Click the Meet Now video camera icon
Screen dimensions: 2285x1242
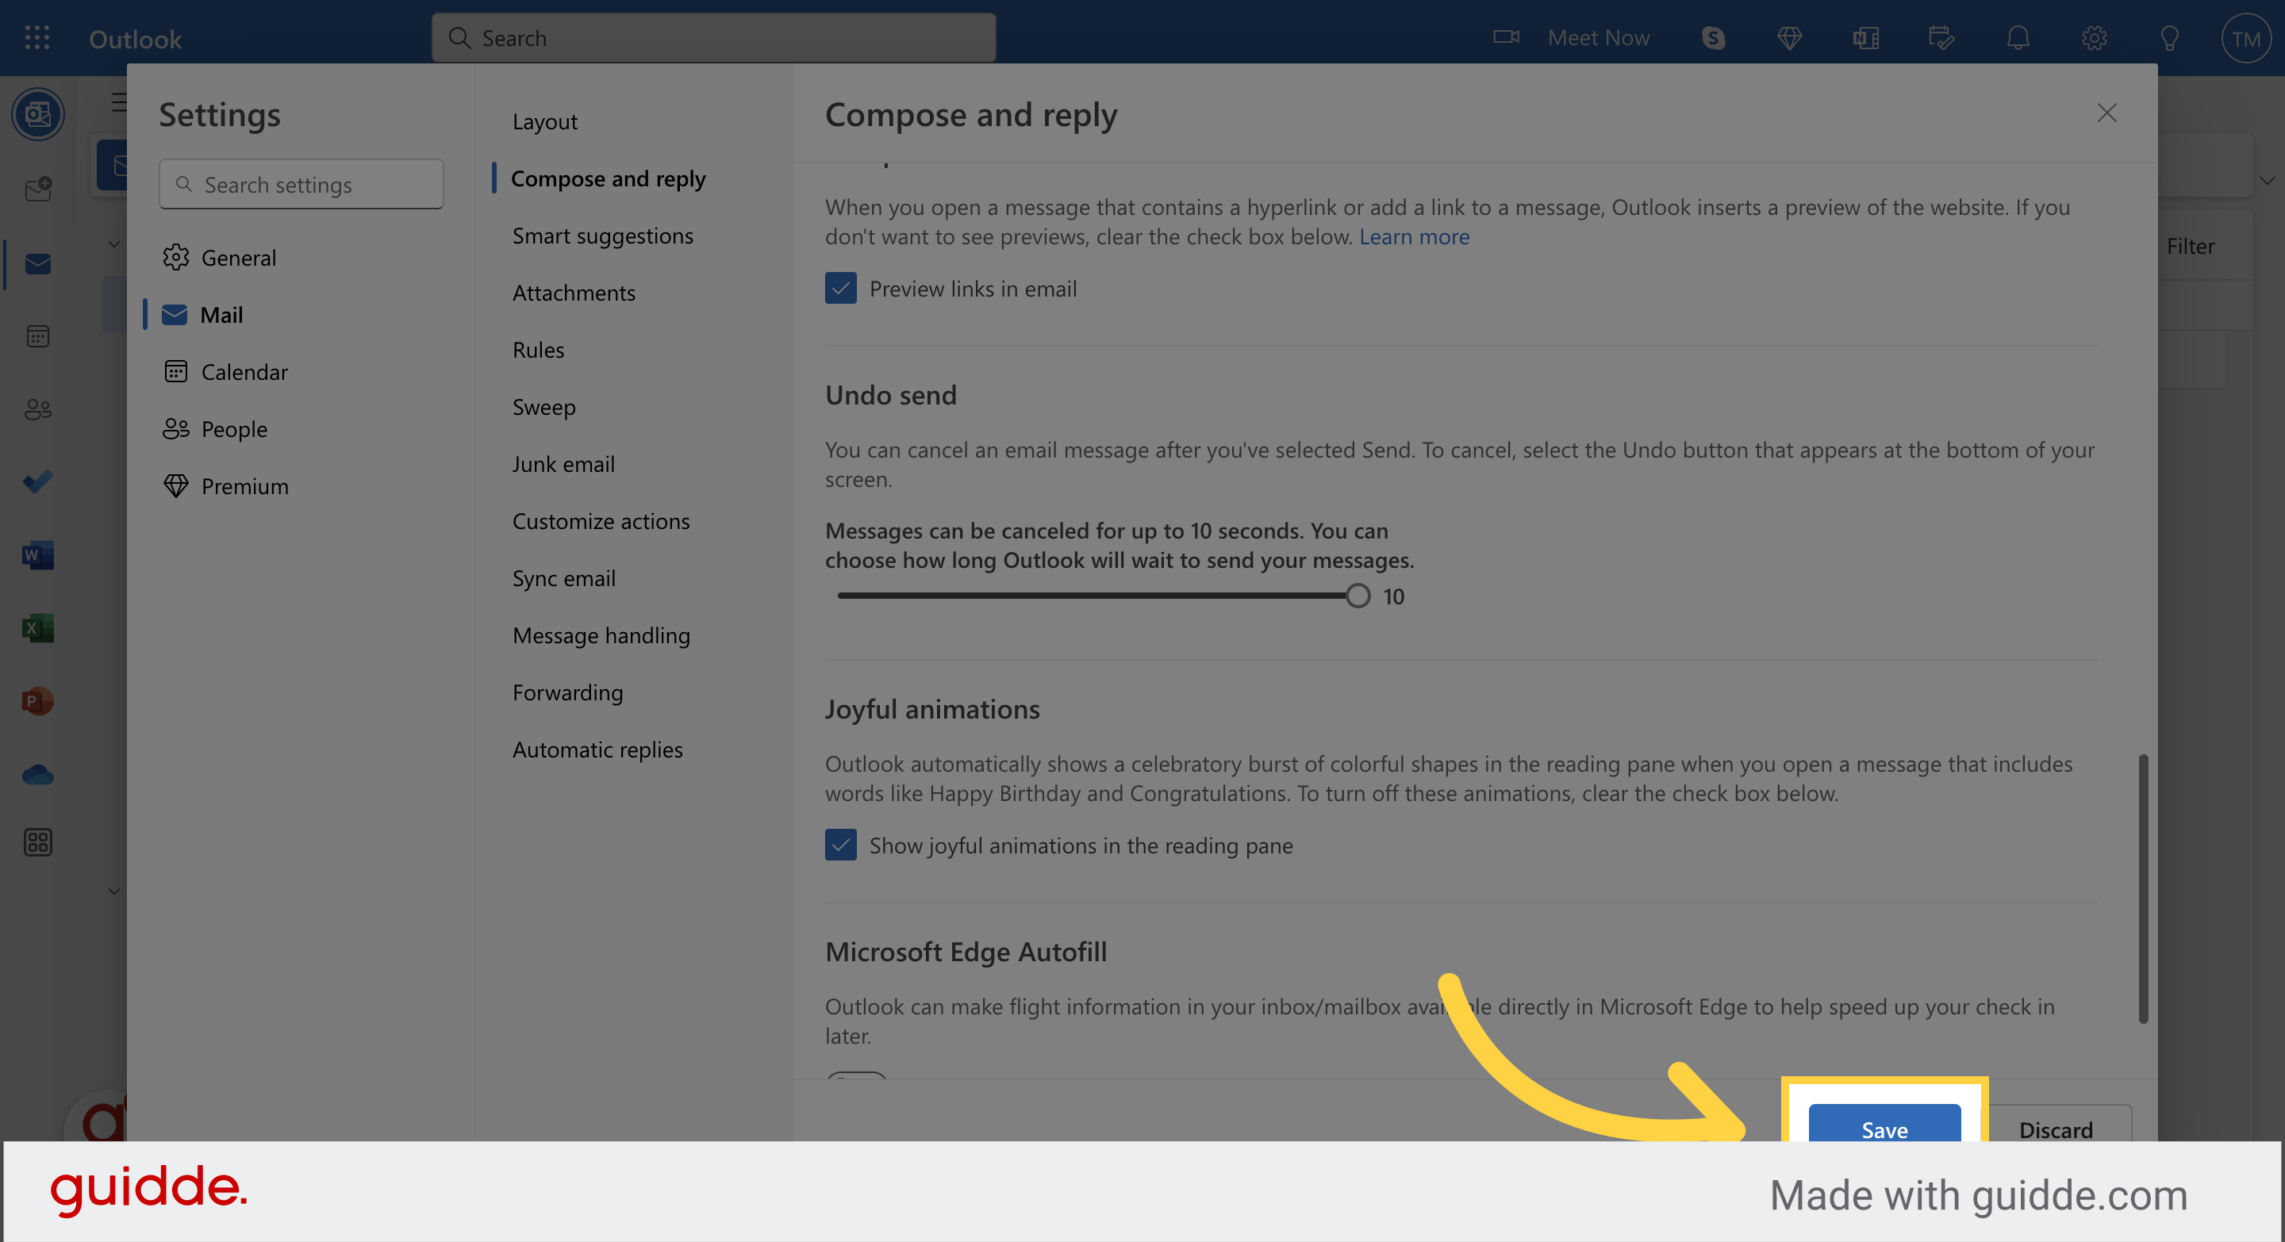click(x=1505, y=37)
